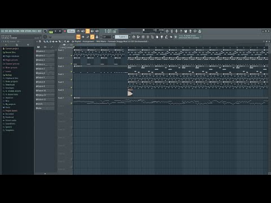Mute Track 3 via its green light

click(71, 72)
